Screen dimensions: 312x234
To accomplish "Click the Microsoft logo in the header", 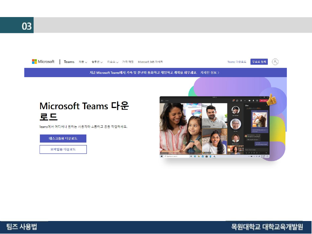I will tap(43, 62).
